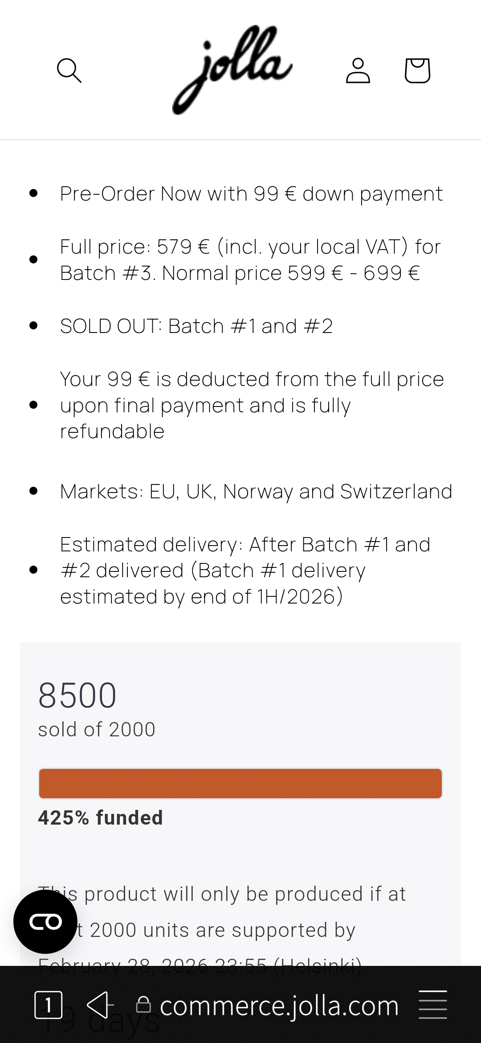
Task: Click the orange funding progress bar
Action: (x=240, y=783)
